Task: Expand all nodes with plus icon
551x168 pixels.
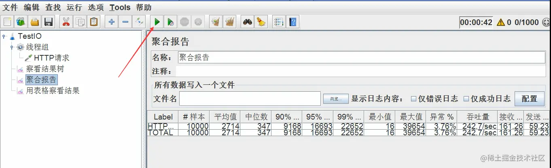Action: click(x=112, y=22)
